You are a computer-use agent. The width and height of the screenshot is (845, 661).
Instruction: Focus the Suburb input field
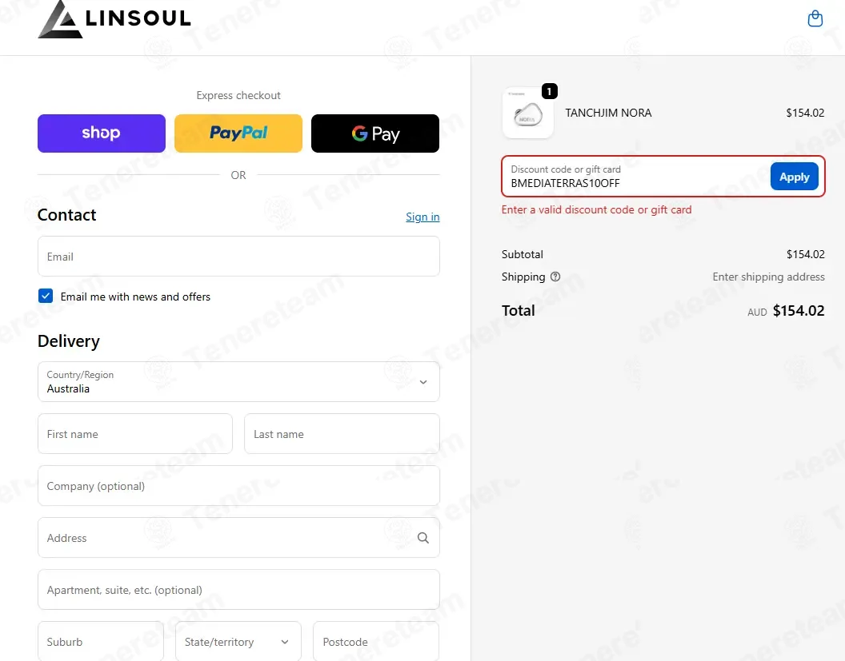(x=101, y=642)
